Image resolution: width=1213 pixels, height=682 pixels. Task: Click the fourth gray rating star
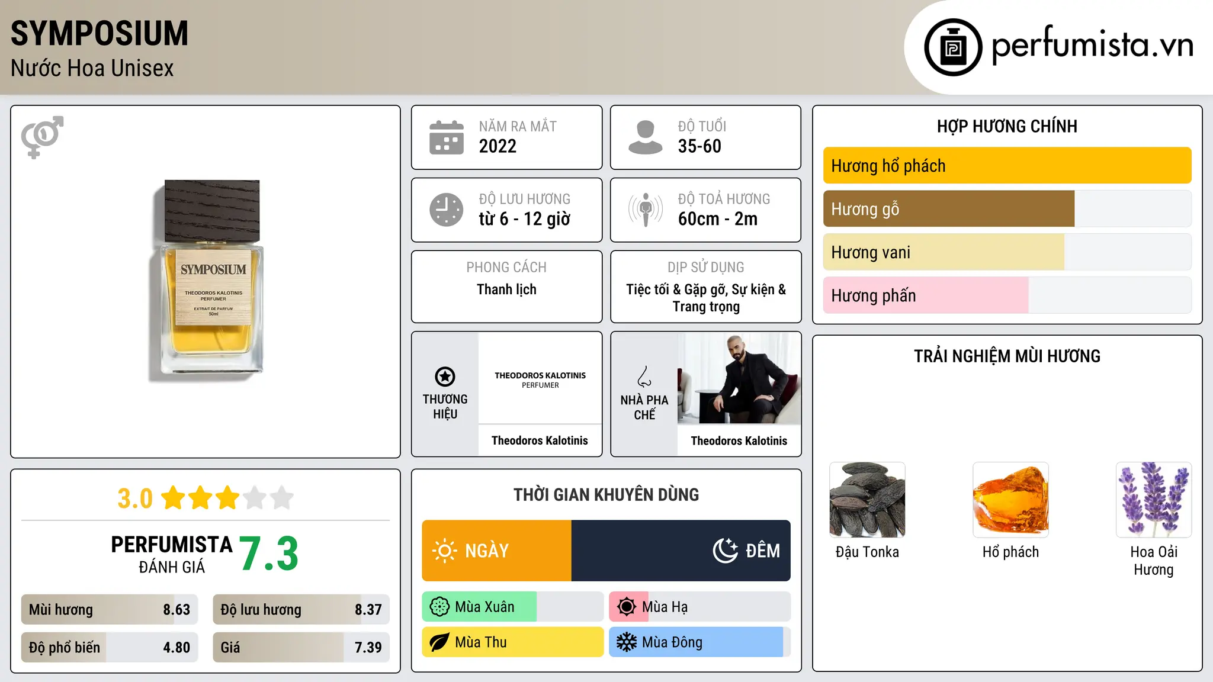coord(255,498)
